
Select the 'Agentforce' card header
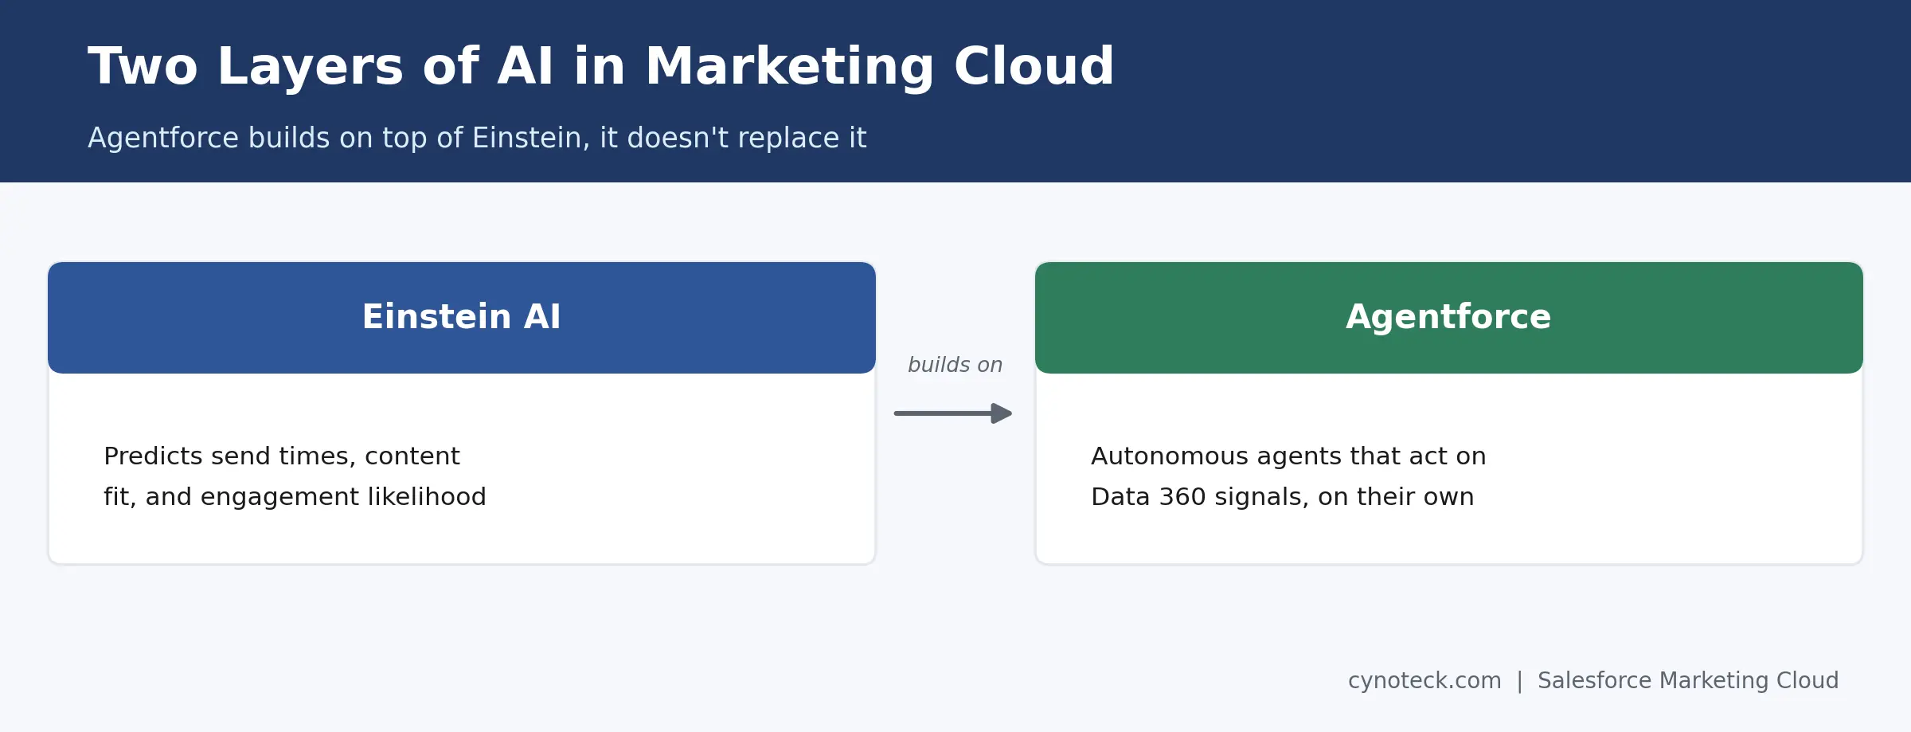1449,317
